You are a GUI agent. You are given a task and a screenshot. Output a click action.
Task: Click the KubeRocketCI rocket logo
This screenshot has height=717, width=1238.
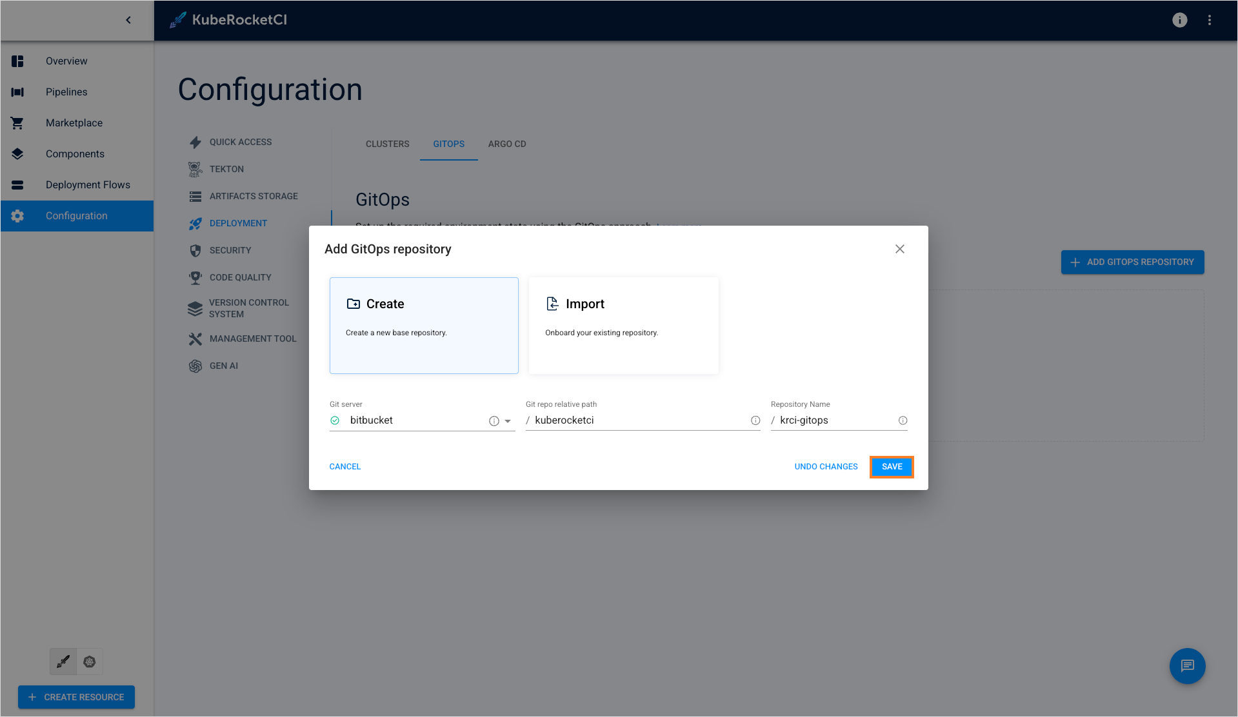[178, 20]
